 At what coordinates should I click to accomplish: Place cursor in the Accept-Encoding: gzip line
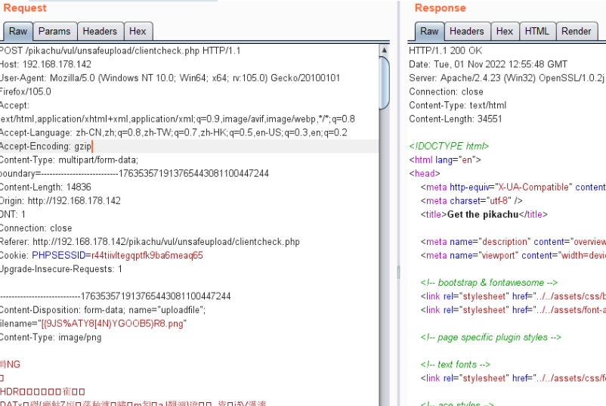pyautogui.click(x=45, y=146)
